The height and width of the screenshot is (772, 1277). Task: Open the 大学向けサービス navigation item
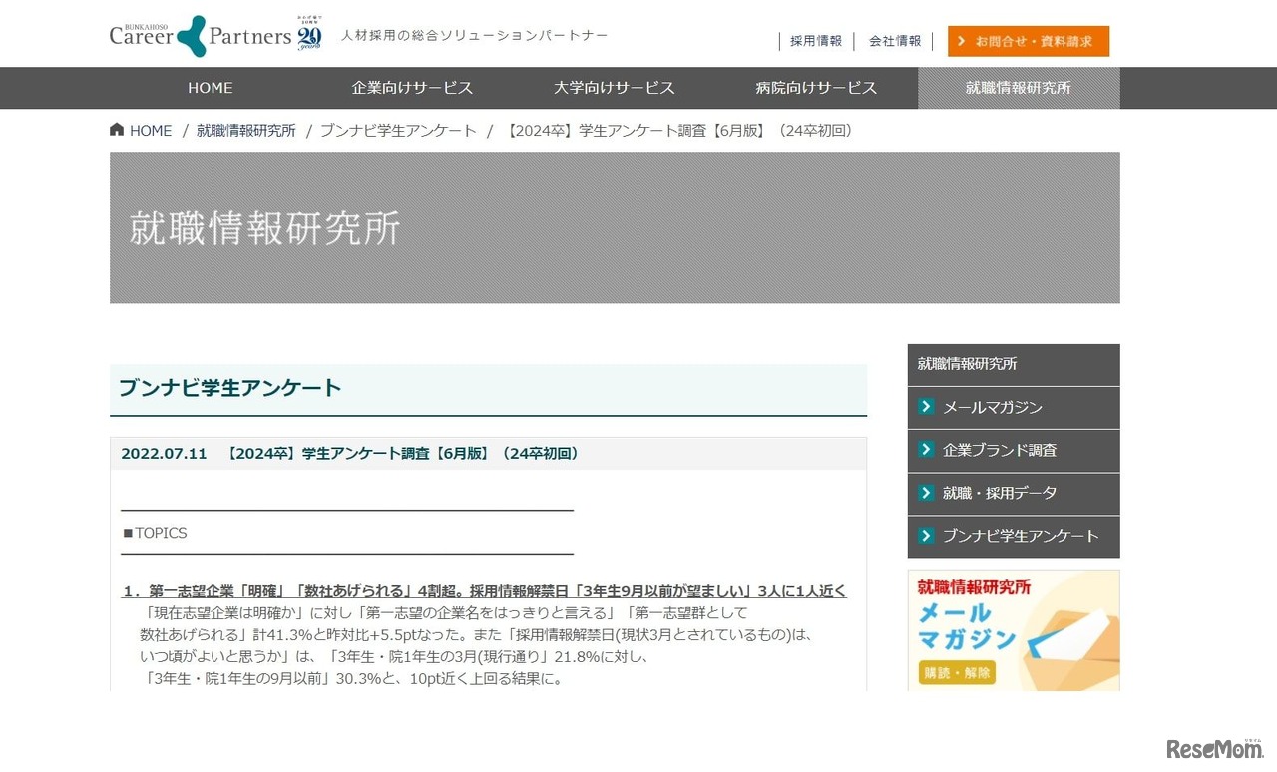(615, 88)
